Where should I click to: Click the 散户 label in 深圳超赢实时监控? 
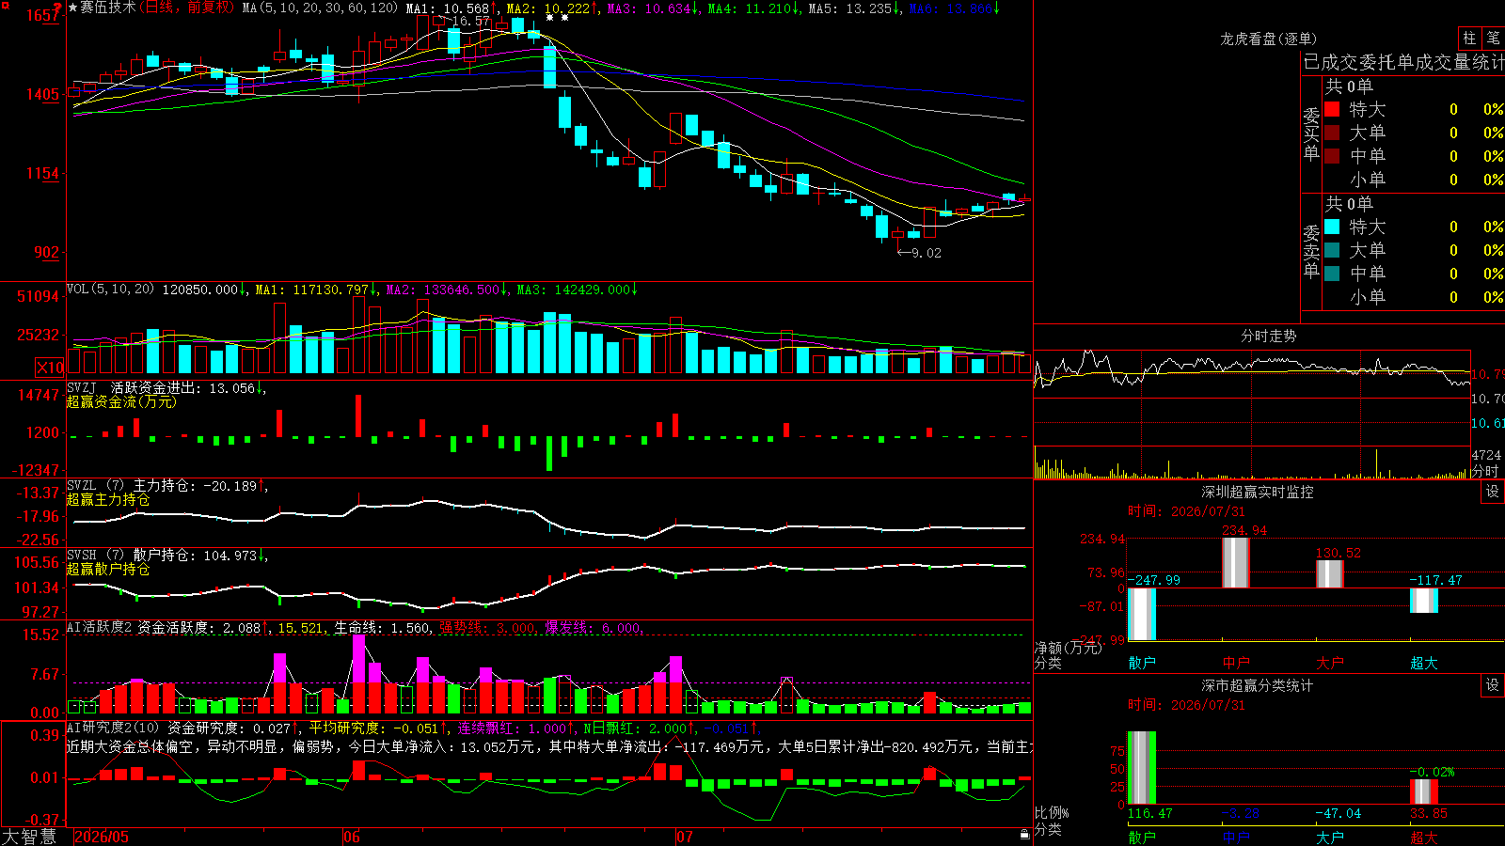[1142, 663]
